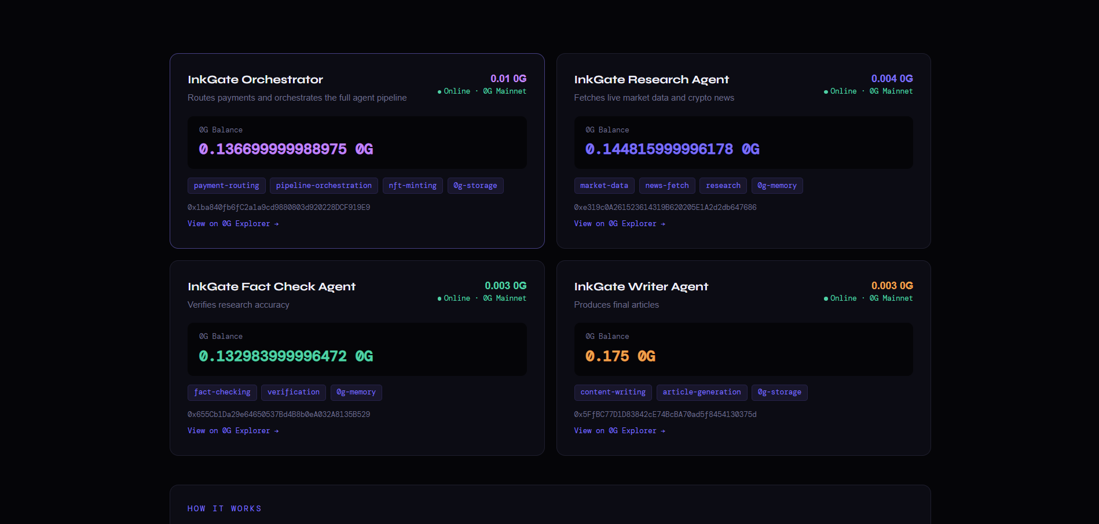Click the Orchestrator wallet address starting 0x1ba840
The image size is (1099, 524).
279,208
